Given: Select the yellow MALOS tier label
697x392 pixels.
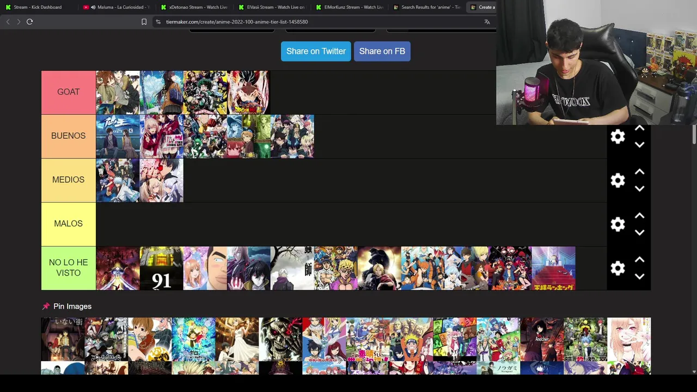Looking at the screenshot, I should point(69,224).
